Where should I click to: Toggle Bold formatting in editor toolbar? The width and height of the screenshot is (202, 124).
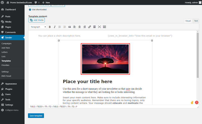pyautogui.click(x=50, y=27)
